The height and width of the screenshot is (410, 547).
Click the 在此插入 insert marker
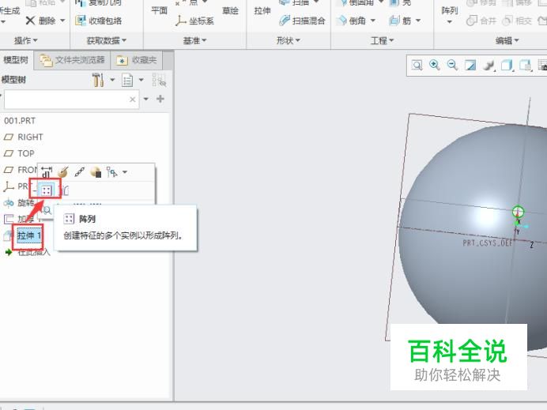pos(28,252)
